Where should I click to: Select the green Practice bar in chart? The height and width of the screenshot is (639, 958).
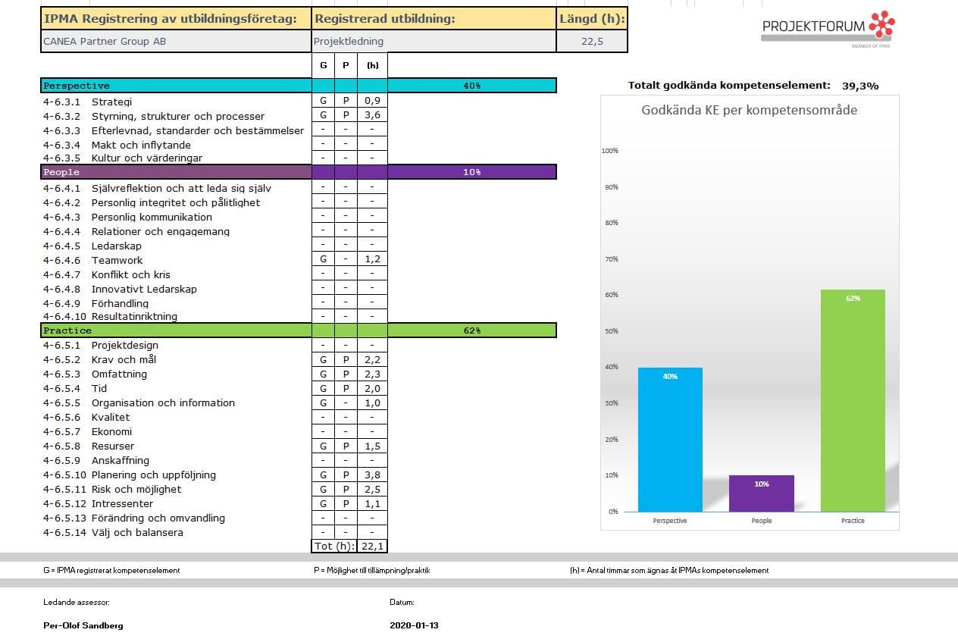[853, 400]
